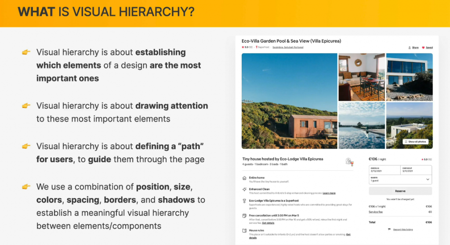Image resolution: width=450 pixels, height=245 pixels.
Task: Open the infinity pool photo thumbnail
Action: (361, 126)
